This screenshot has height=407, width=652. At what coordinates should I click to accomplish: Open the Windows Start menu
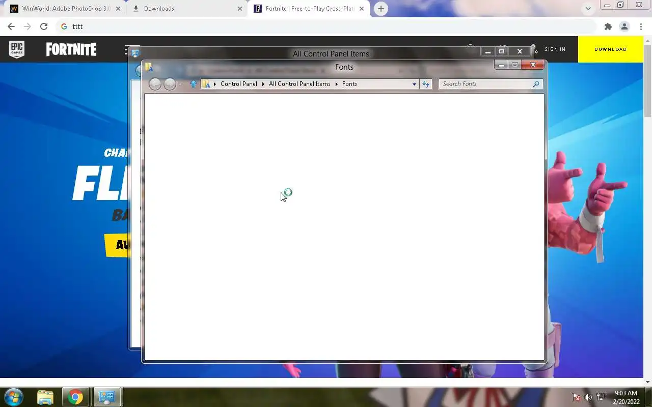click(13, 396)
